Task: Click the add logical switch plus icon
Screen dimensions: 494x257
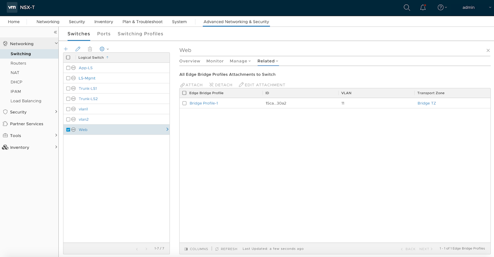Action: click(x=66, y=49)
